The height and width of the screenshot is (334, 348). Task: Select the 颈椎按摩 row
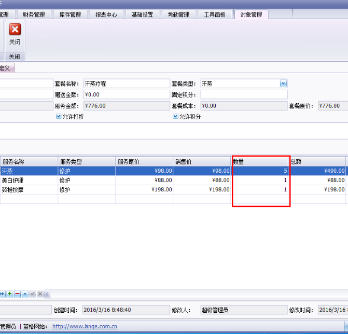point(29,189)
